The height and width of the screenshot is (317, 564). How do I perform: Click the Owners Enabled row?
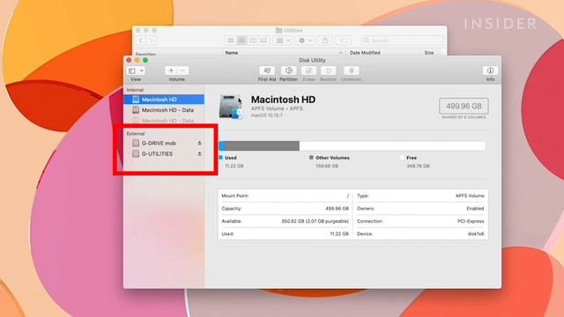(420, 209)
